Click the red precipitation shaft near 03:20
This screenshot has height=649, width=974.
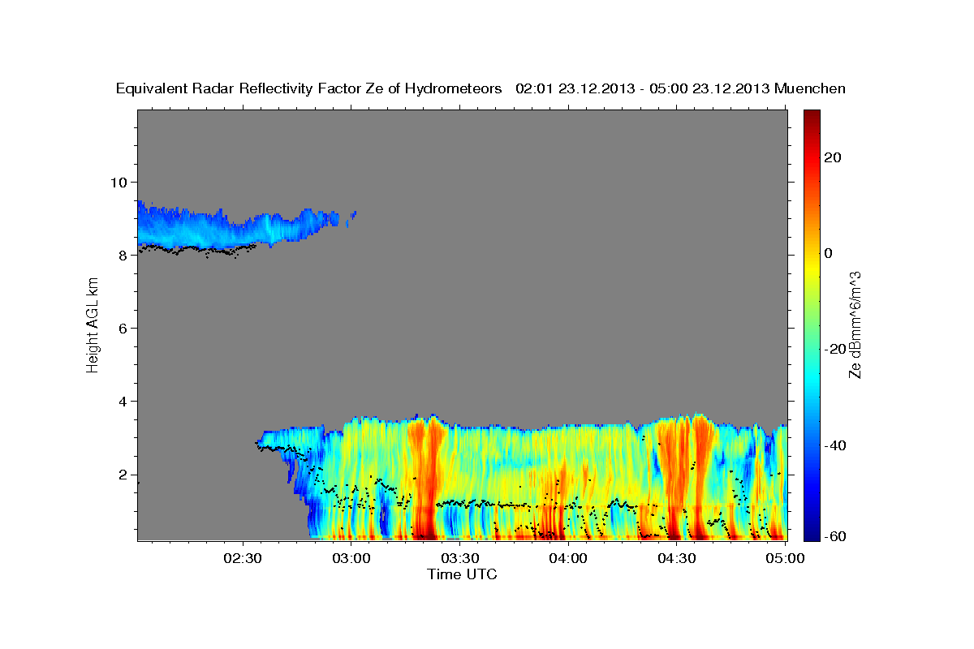[426, 477]
